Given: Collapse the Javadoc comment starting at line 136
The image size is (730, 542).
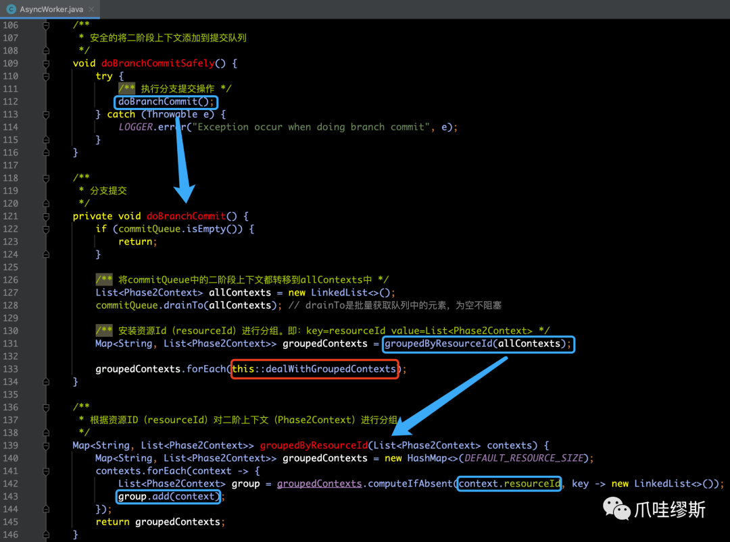Looking at the screenshot, I should pyautogui.click(x=46, y=408).
